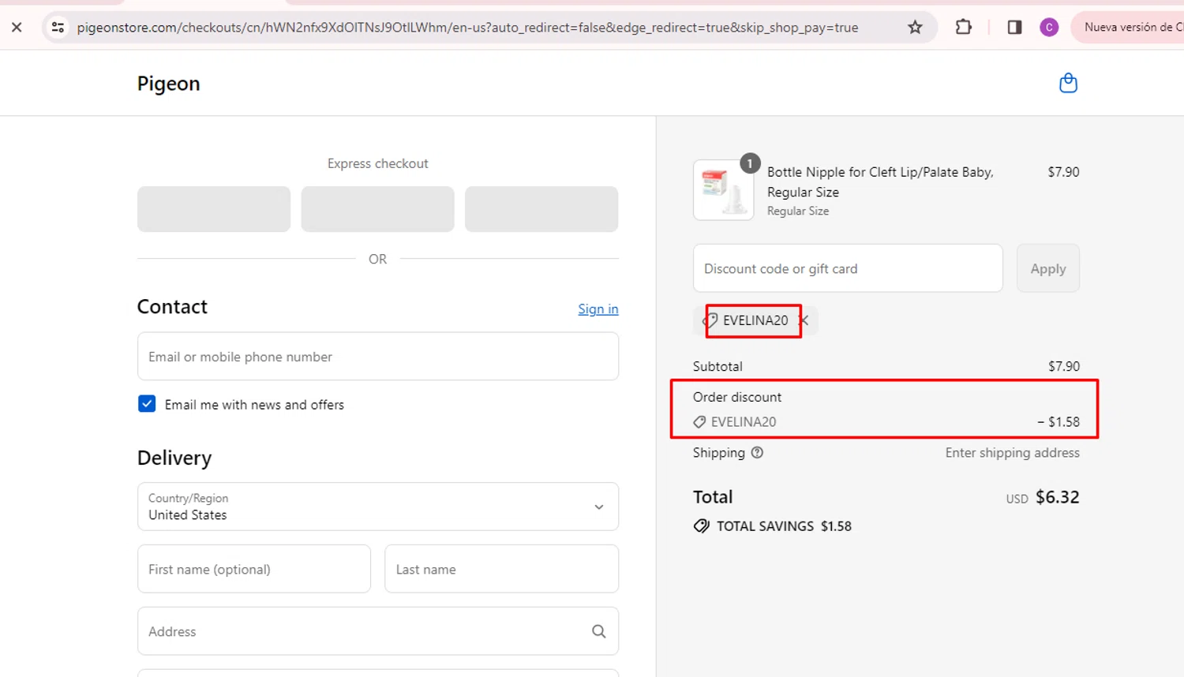The image size is (1184, 677).
Task: Click the bottle nipple product thumbnail
Action: [x=724, y=190]
